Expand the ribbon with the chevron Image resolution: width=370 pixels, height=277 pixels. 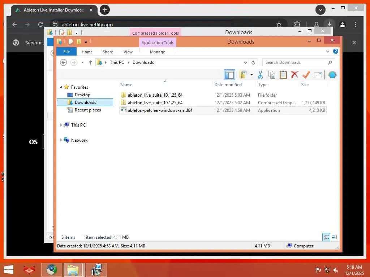coord(327,51)
